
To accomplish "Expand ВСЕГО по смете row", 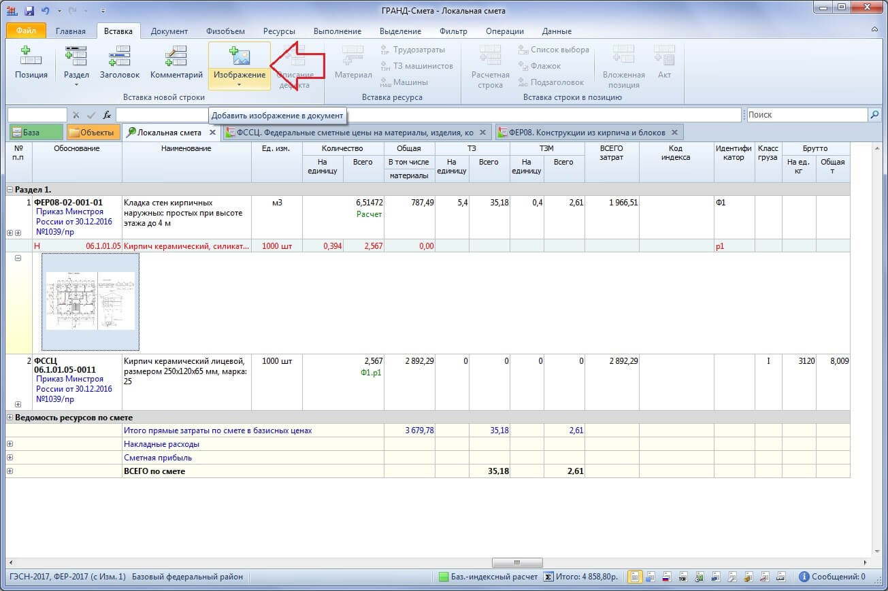I will click(10, 471).
